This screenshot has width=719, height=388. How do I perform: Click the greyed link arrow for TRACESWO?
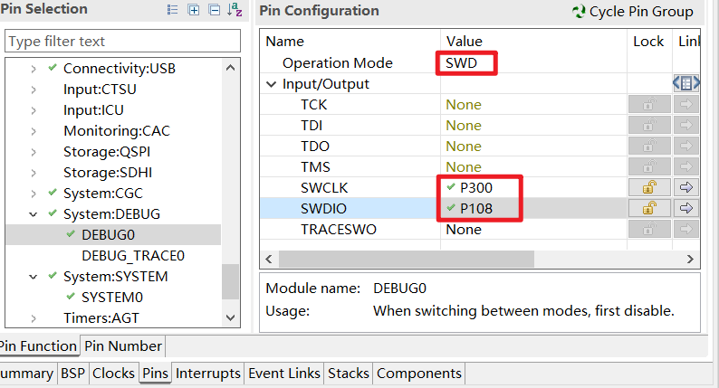(x=686, y=229)
